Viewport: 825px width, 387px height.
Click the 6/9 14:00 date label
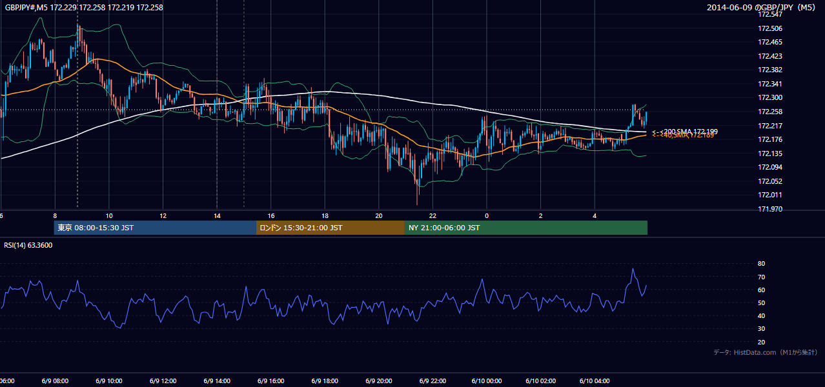(x=217, y=381)
